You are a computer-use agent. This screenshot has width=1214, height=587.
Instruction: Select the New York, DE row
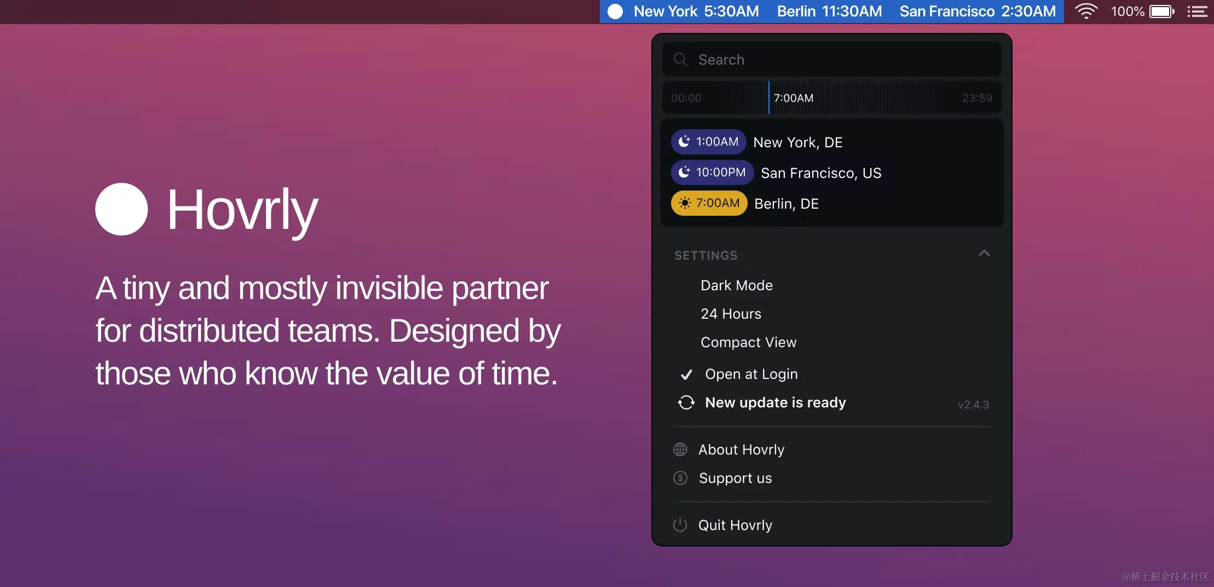[831, 142]
